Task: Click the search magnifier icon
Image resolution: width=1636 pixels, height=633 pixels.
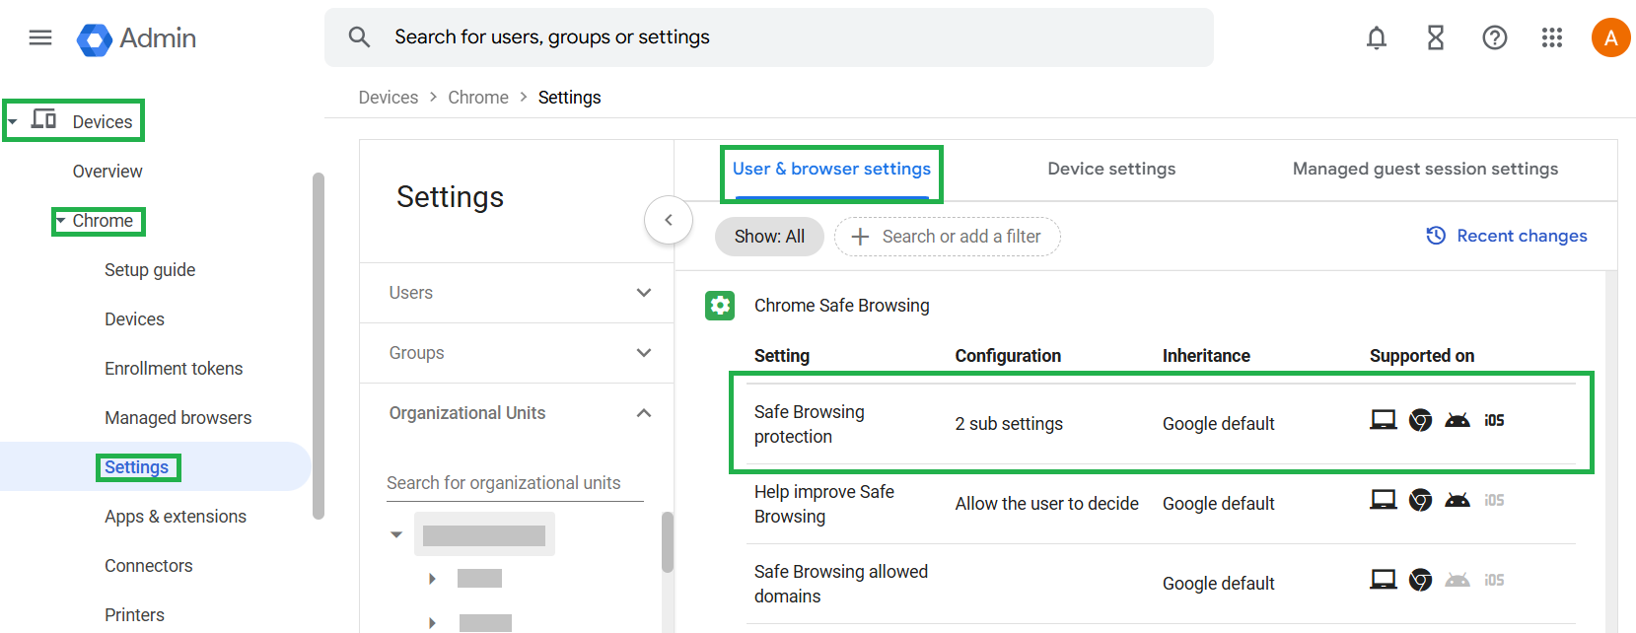Action: coord(359,37)
